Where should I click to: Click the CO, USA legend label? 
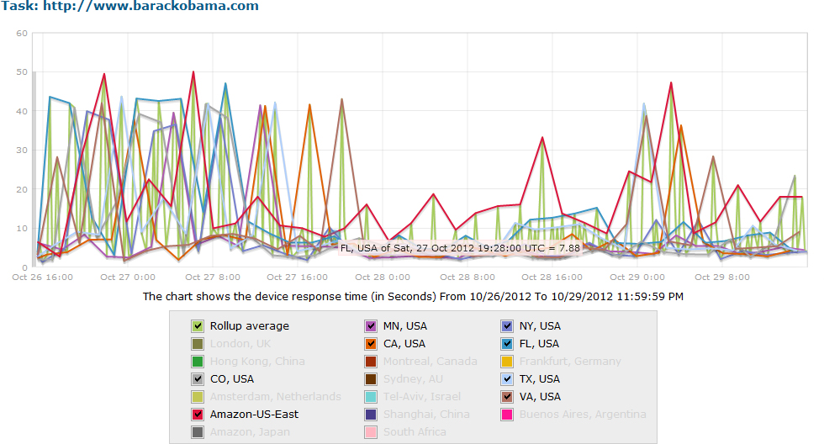click(x=232, y=379)
